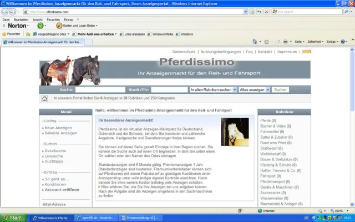355x222 pixels.
Task: Open the Extras menu in menu bar
Action: click(x=69, y=19)
